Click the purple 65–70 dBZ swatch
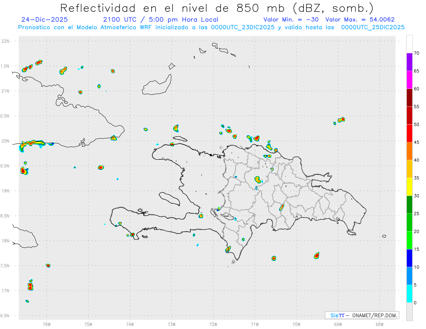Viewport: 426px width, 329px height. [x=409, y=62]
